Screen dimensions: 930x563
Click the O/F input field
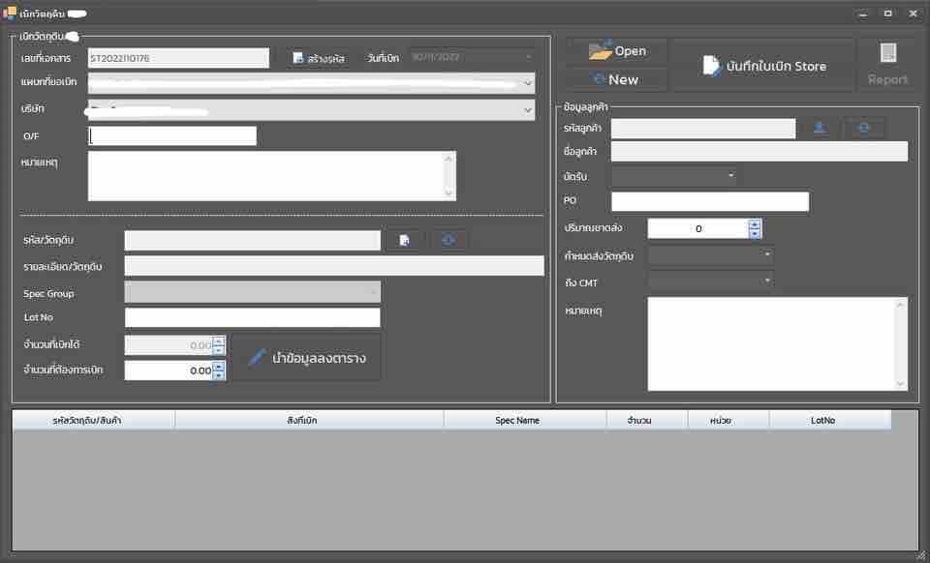[172, 135]
